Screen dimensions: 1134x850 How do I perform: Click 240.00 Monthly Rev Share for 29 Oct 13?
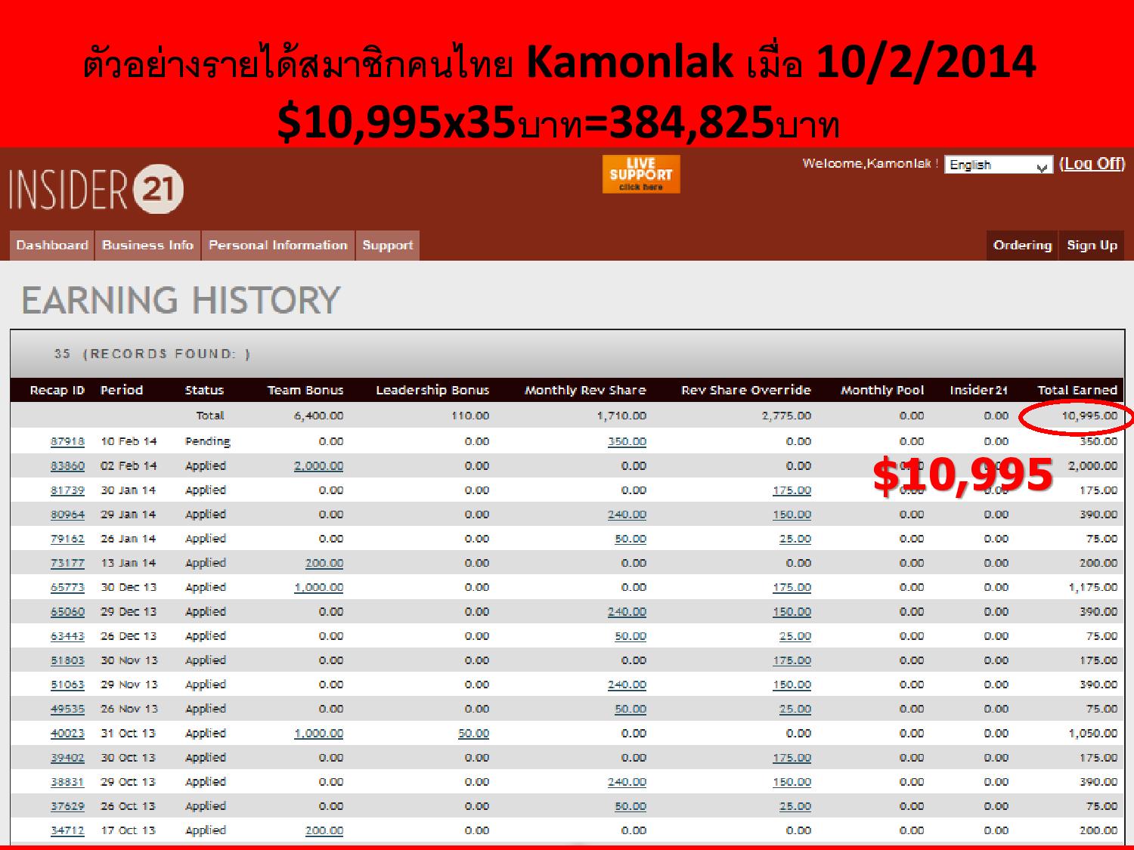coord(627,782)
